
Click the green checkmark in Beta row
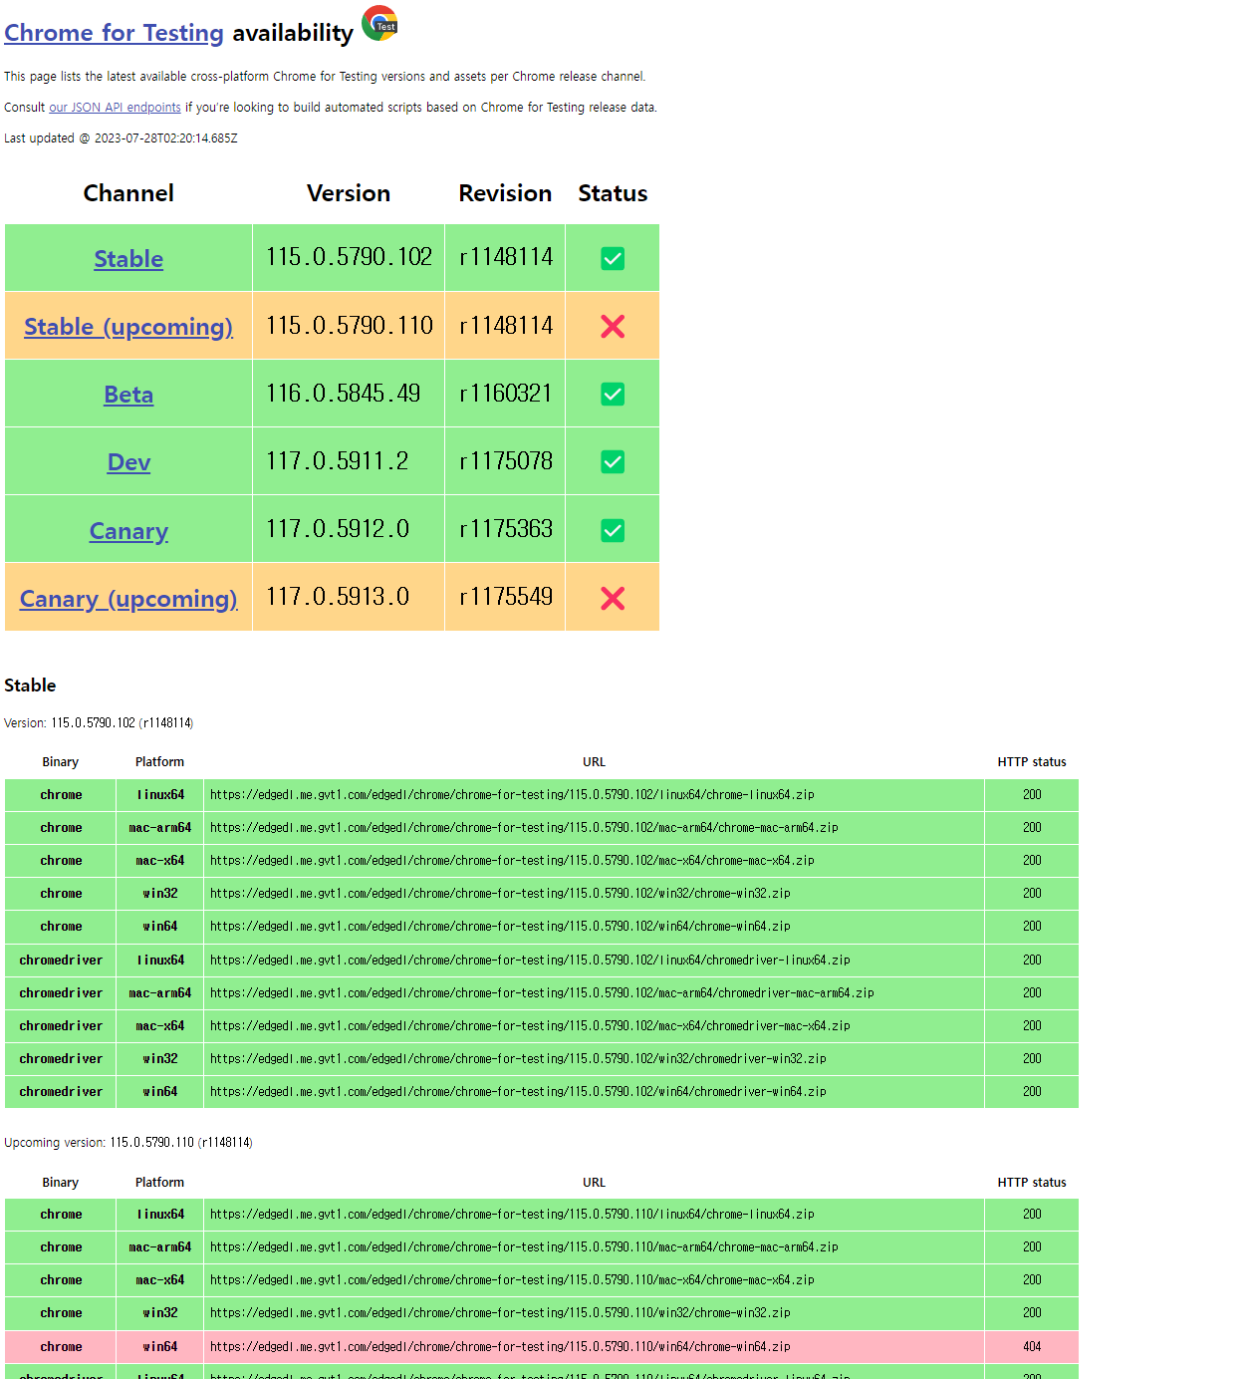[613, 395]
